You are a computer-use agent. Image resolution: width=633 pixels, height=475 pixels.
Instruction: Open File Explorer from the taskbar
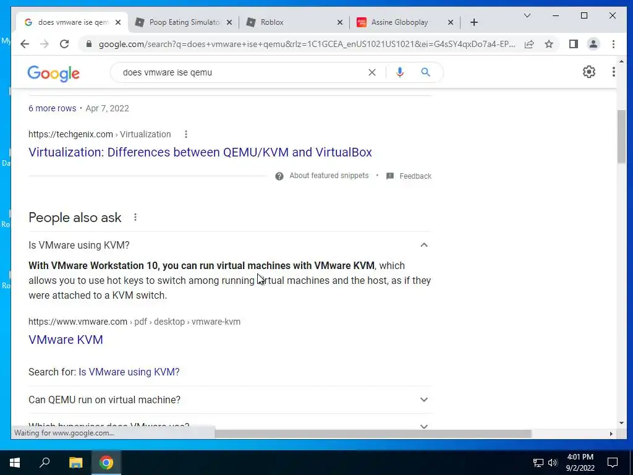75,463
